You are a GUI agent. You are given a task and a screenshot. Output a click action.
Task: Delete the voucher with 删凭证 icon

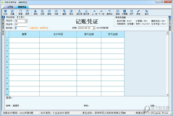[x=109, y=12]
